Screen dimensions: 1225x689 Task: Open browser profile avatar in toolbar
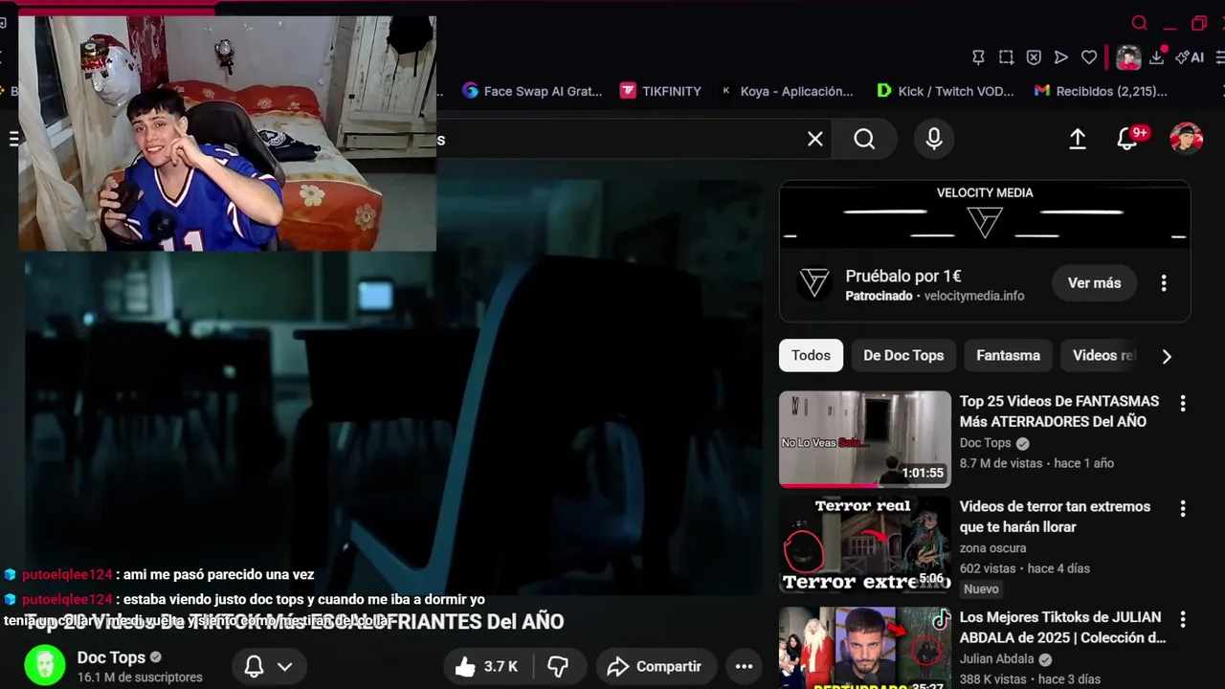click(1128, 57)
